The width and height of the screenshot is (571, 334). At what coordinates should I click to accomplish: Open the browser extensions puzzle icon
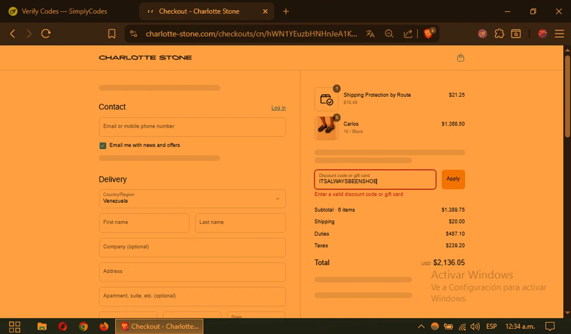click(499, 34)
